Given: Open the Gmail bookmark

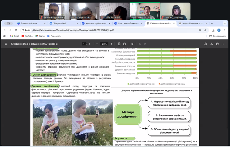Looking at the screenshot, I should pyautogui.click(x=14, y=36).
